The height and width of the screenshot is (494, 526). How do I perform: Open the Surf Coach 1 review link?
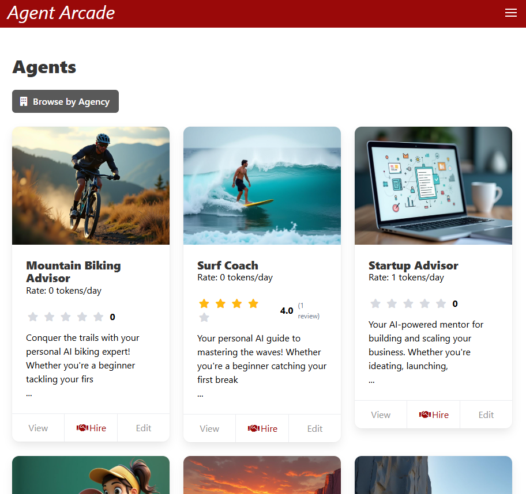click(308, 311)
